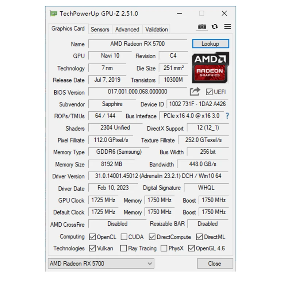Click the Subvendor value Sapphire
Screen dimensions: 292x292
click(112, 104)
